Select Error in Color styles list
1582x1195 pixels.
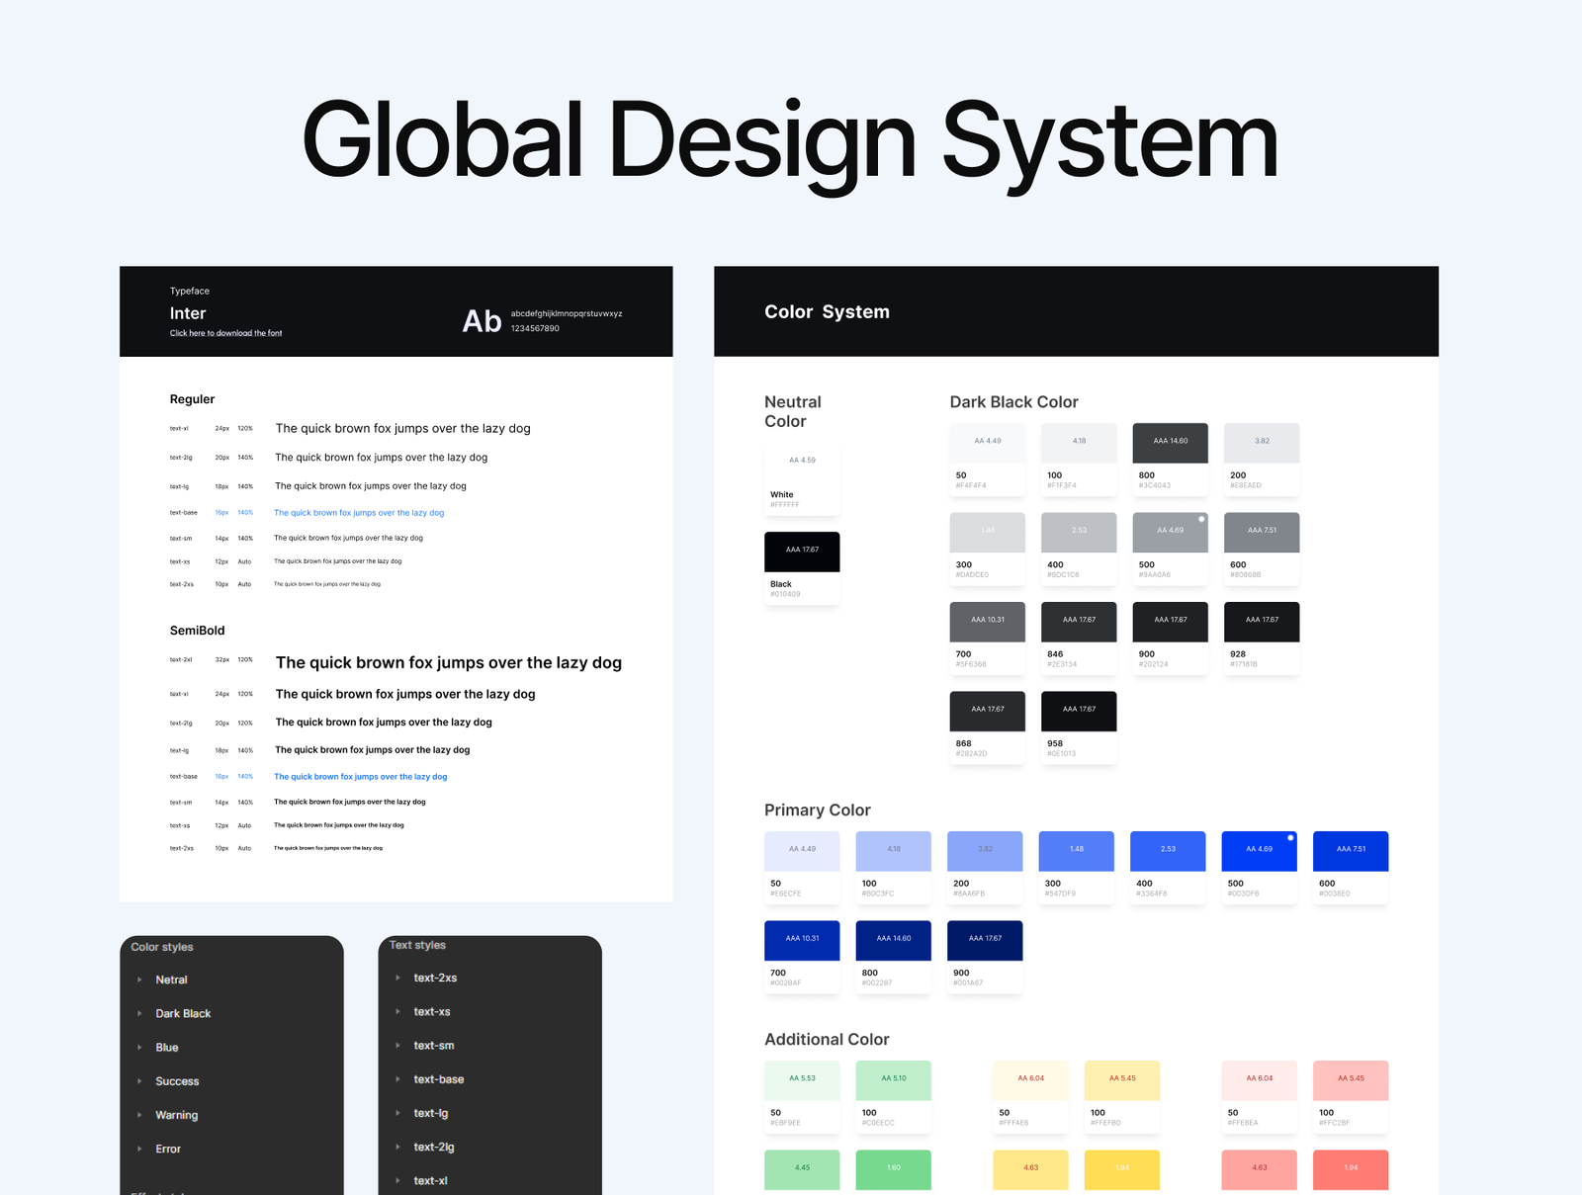(x=168, y=1149)
